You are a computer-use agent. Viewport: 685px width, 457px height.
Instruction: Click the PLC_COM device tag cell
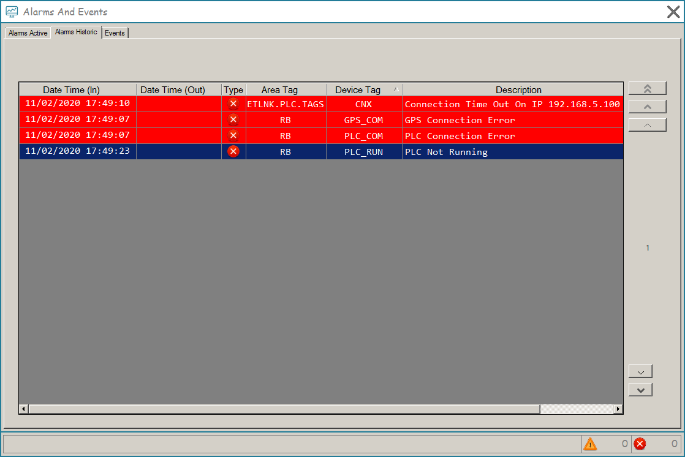pos(364,136)
